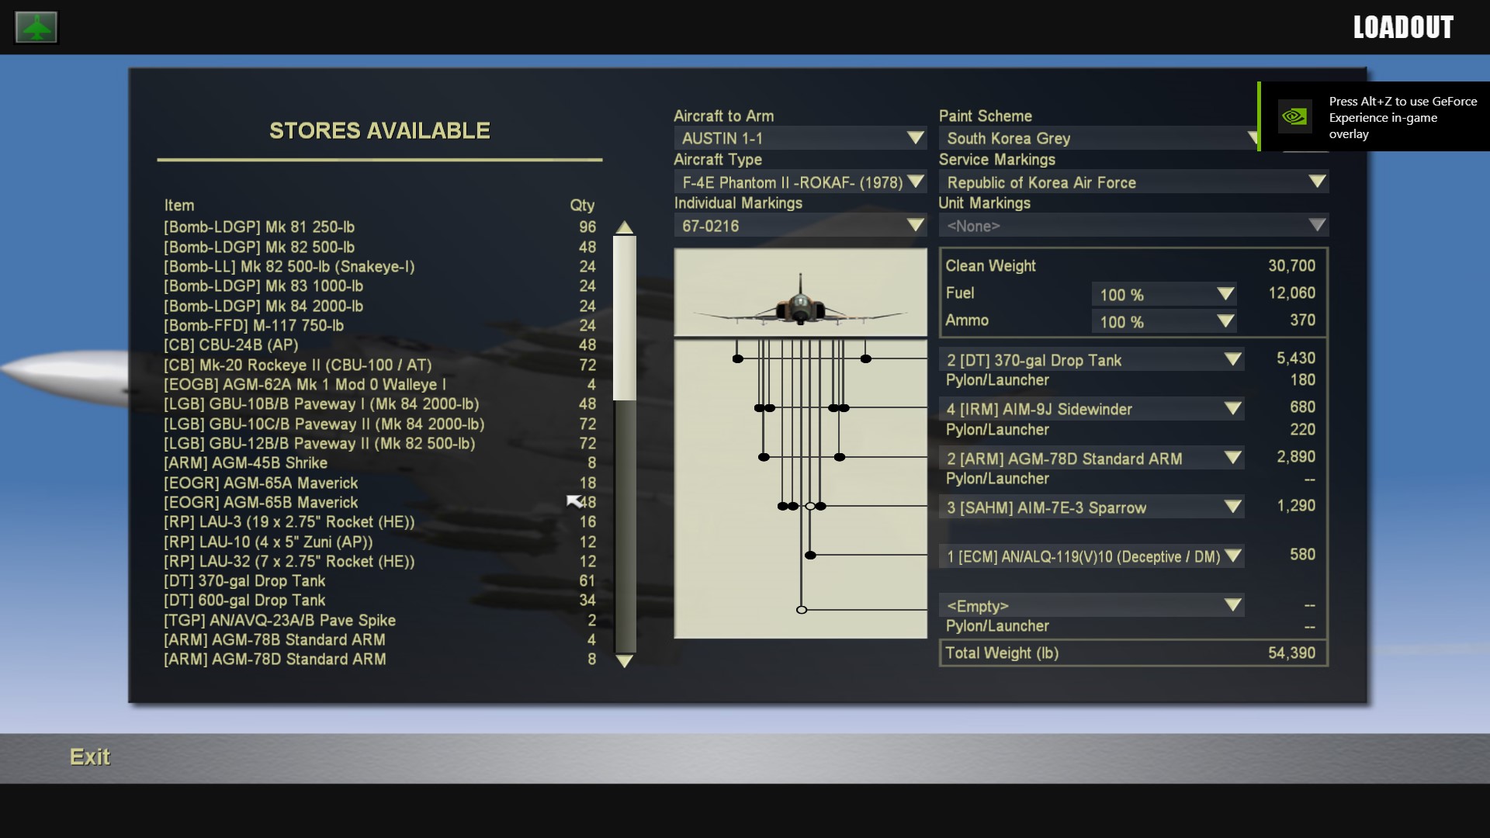The height and width of the screenshot is (838, 1490).
Task: Click the green aircraft icon in top-left corner
Action: tap(36, 27)
